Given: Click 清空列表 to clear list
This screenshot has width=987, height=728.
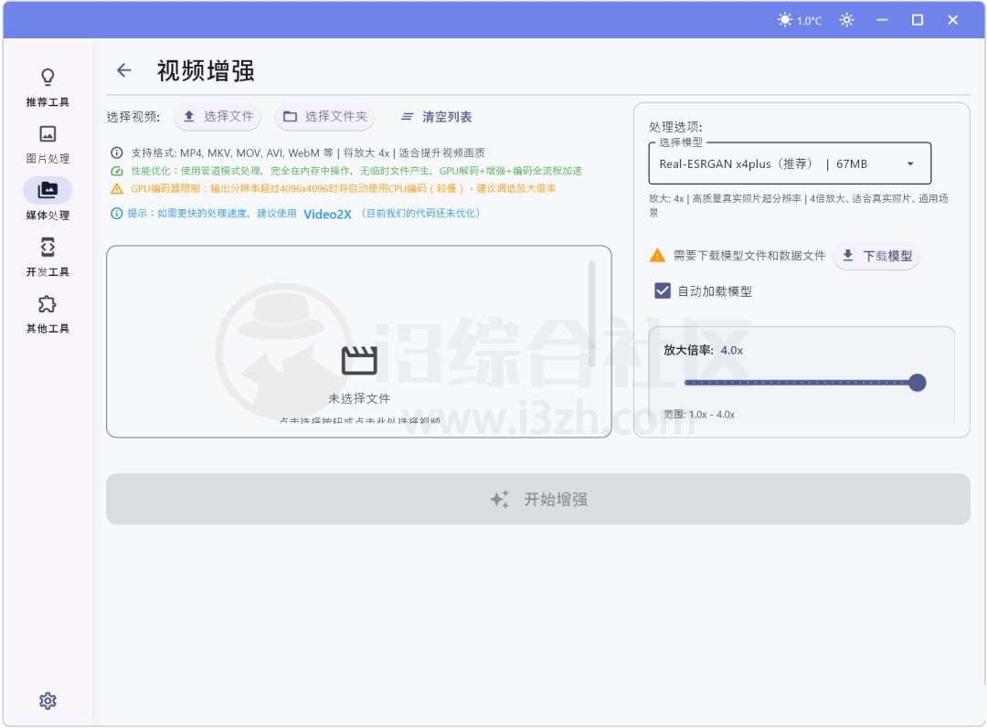Looking at the screenshot, I should point(436,116).
